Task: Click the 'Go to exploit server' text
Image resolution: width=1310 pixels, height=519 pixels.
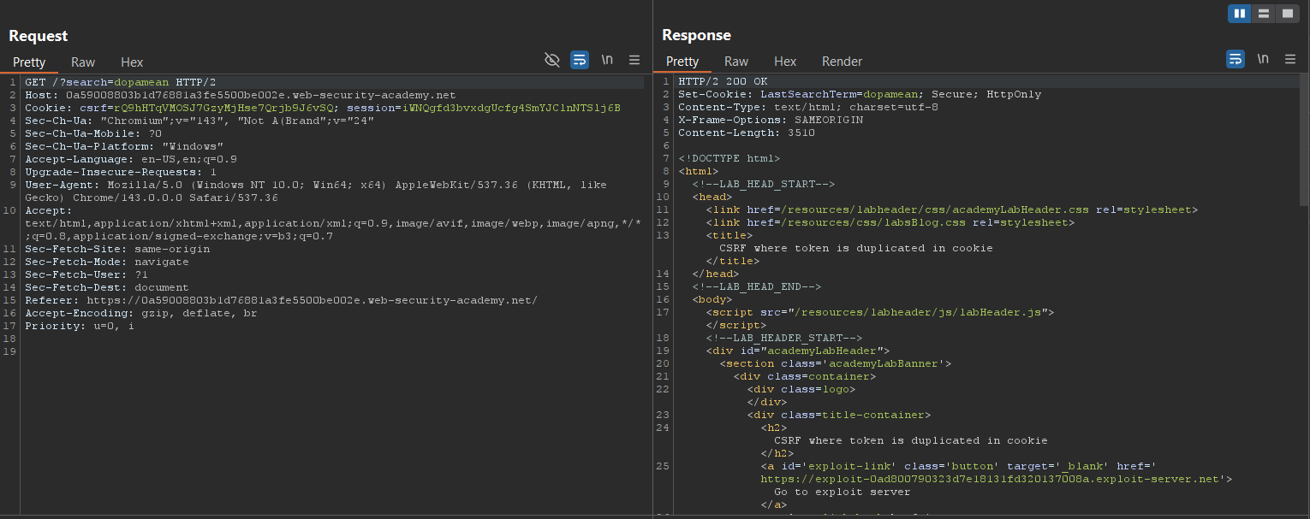Action: point(843,492)
